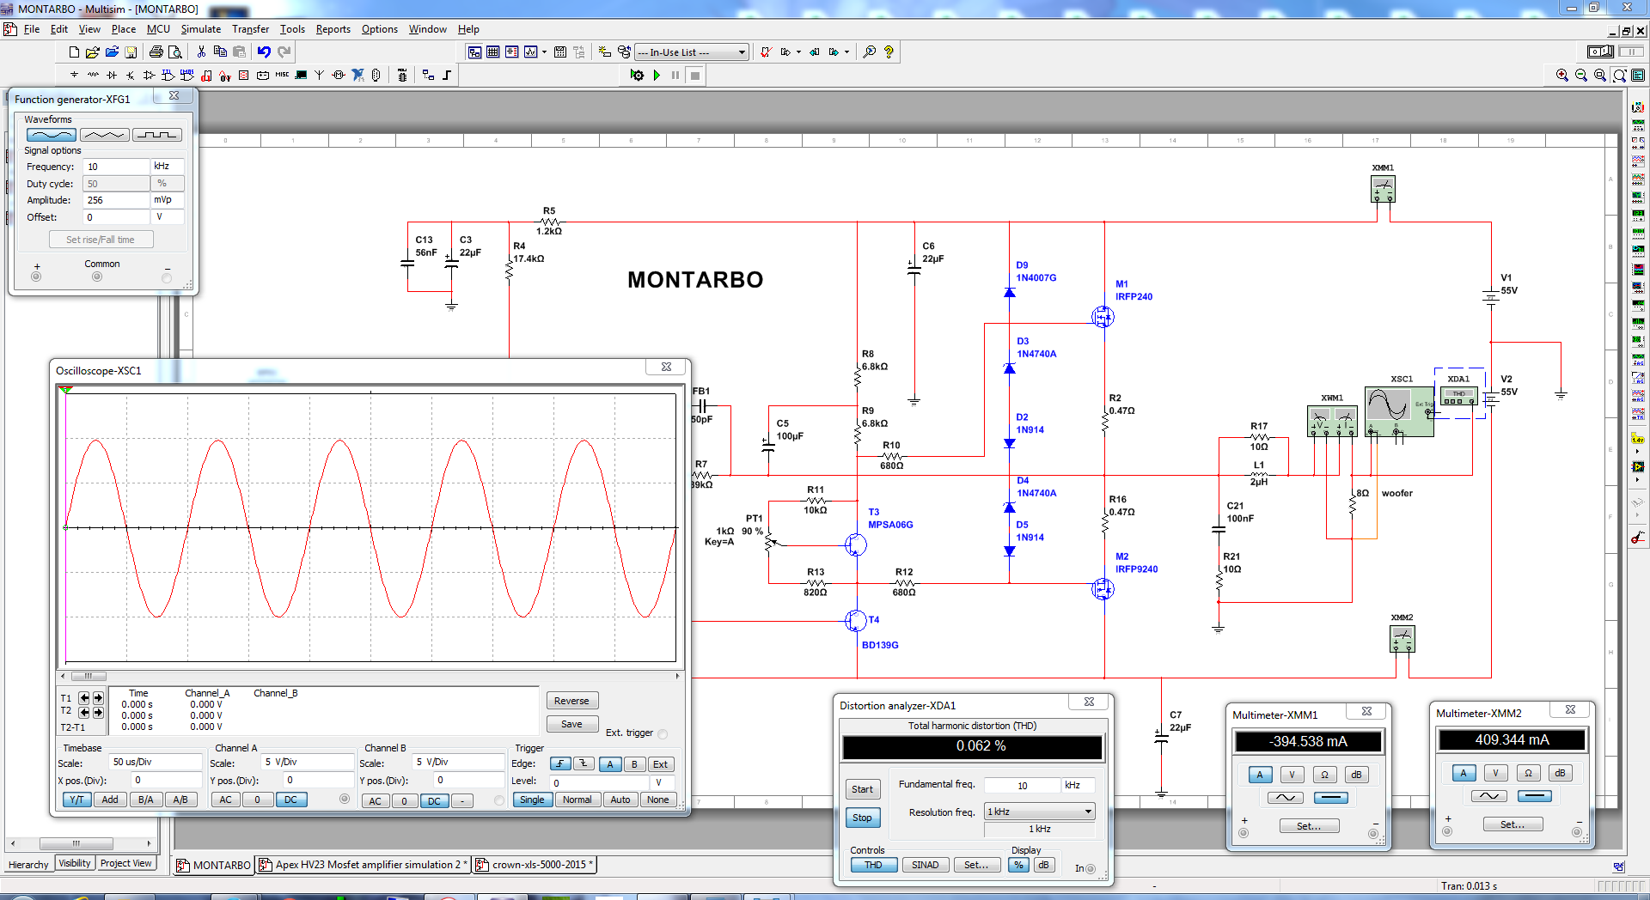Switch to Apex HV23 Mosfet amplifier tab
Viewport: 1650px width, 900px height.
coord(363,865)
